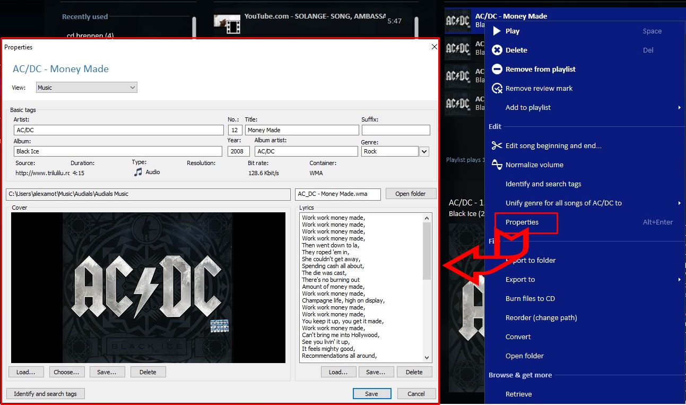Expand the Genre dropdown arrow

coord(424,151)
